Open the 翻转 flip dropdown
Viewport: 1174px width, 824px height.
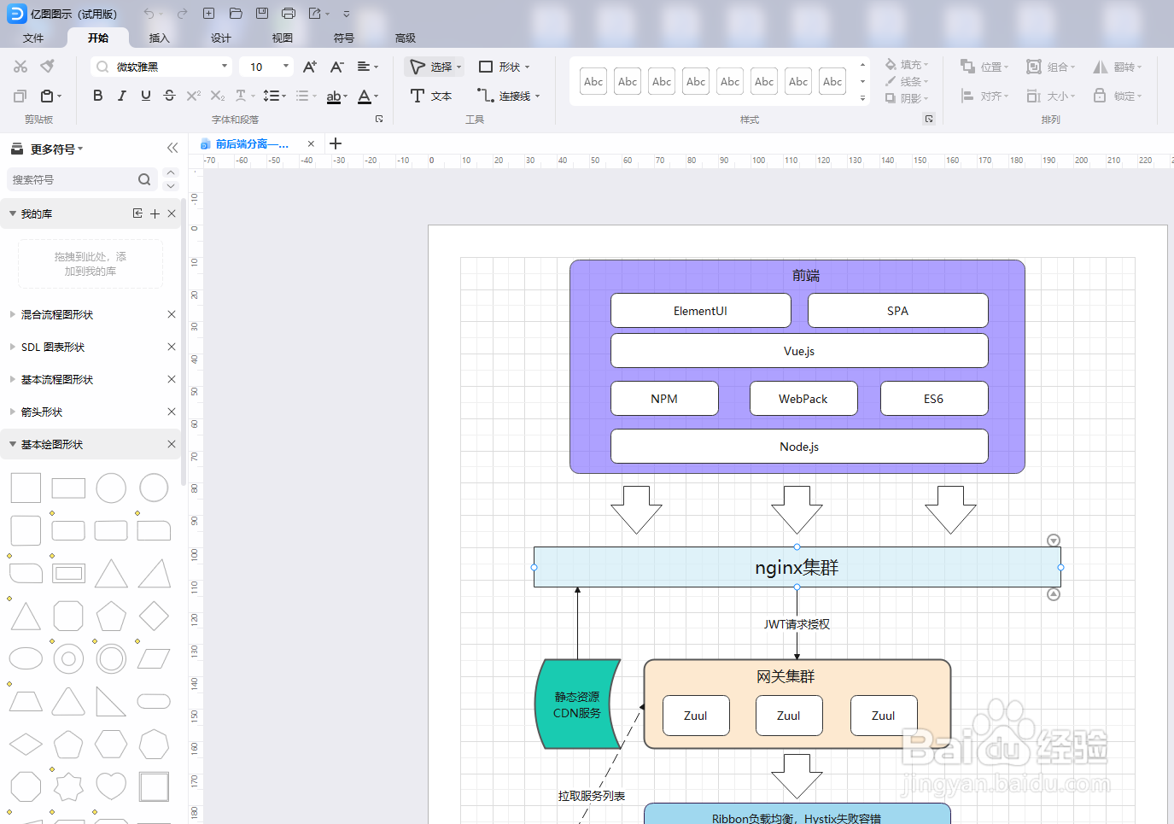[1118, 67]
